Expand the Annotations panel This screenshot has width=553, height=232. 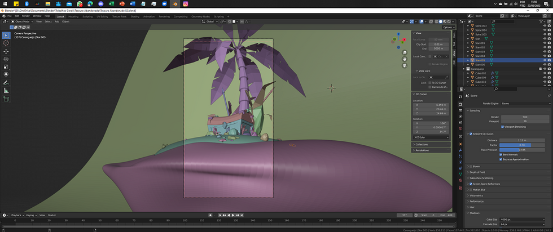[431, 150]
